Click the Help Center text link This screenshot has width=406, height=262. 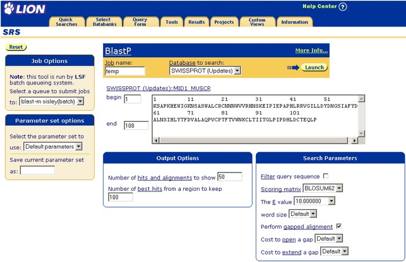coord(319,6)
